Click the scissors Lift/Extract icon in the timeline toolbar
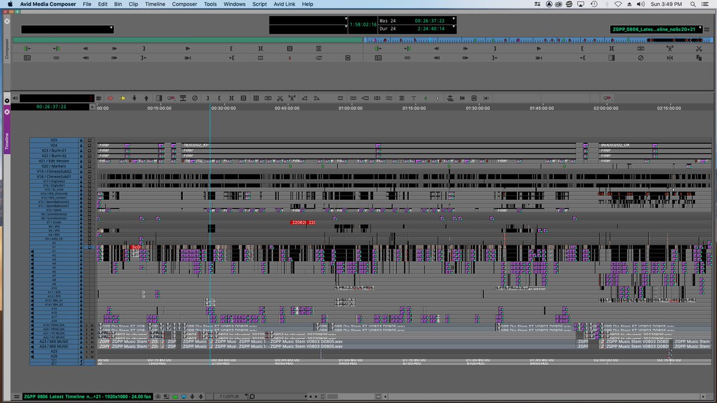717x403 pixels. tap(280, 98)
